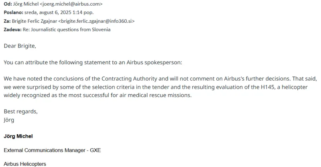Image resolution: width=321 pixels, height=167 pixels.
Task: Click the title 'External Communications Manager - GXE'
Action: point(52,150)
